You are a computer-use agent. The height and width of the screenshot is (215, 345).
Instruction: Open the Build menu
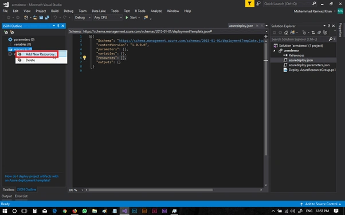(x=55, y=11)
